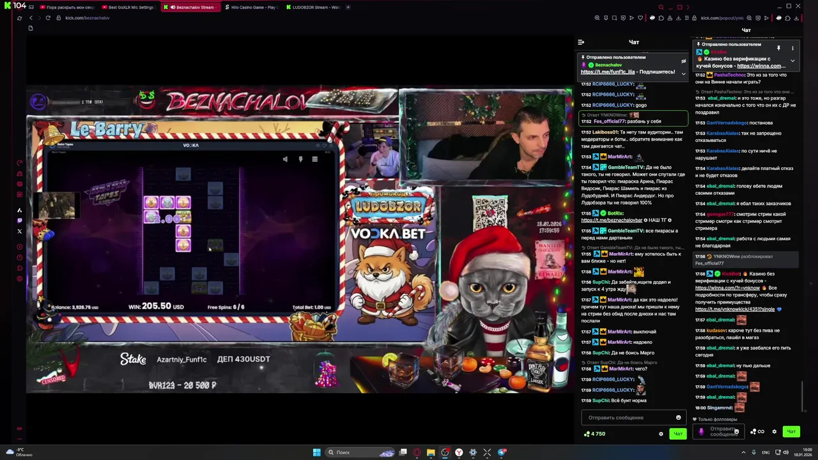Collapse the chat with the arrow icon

[581, 42]
